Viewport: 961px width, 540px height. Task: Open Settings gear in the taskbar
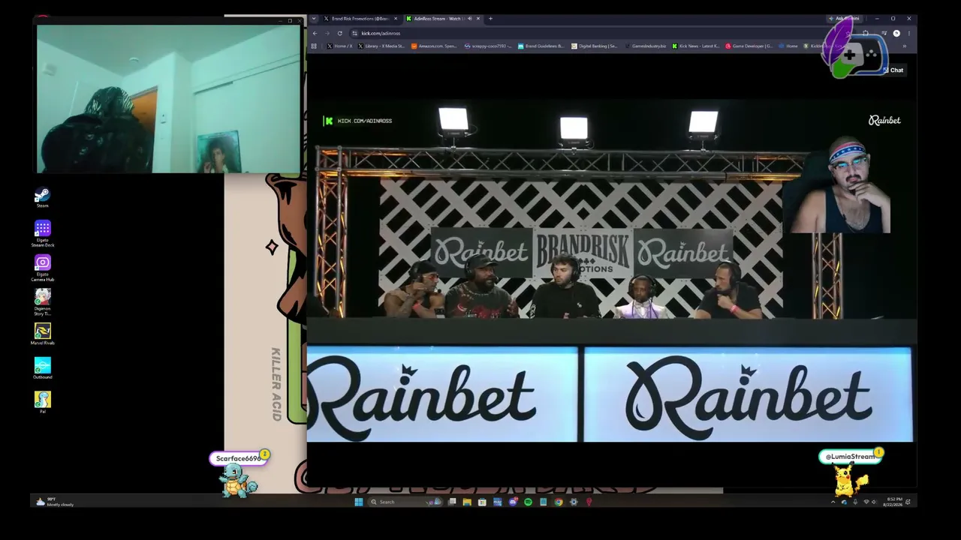[x=574, y=502]
